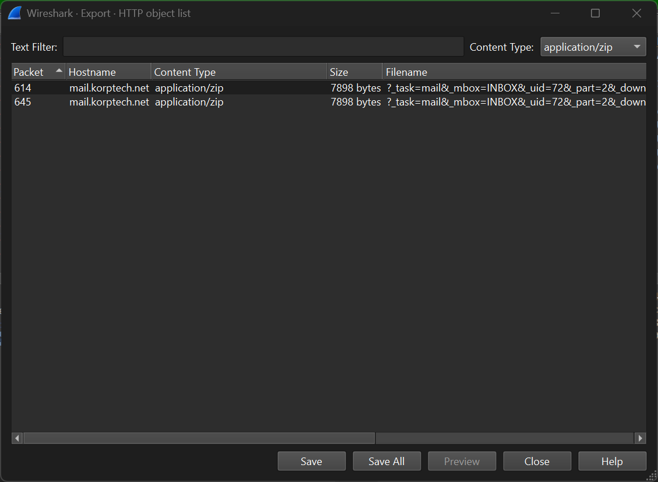Open the Content Type dropdown
Viewport: 658px width, 482px height.
click(x=593, y=47)
